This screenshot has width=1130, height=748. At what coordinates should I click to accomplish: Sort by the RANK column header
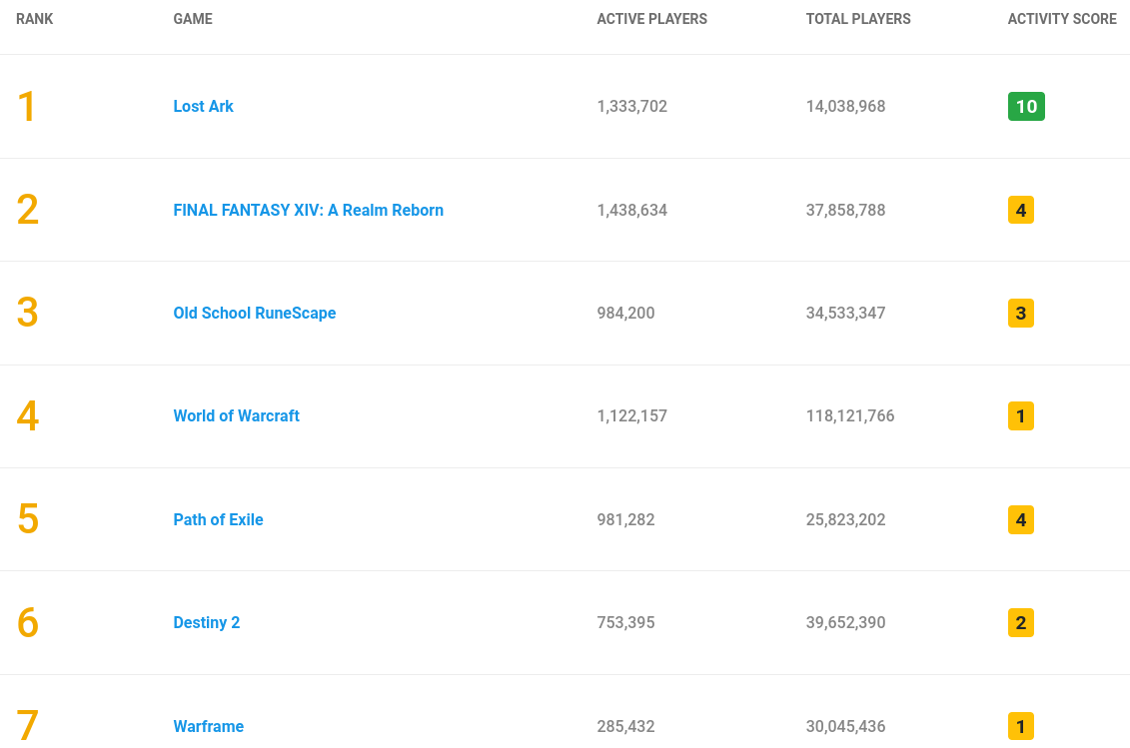(35, 19)
